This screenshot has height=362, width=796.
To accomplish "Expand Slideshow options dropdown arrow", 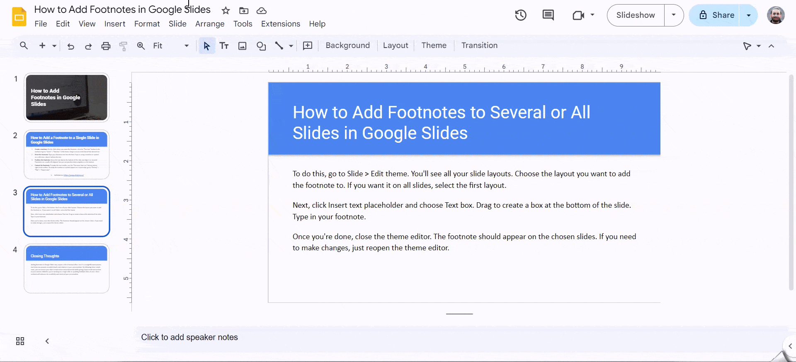I will (x=674, y=15).
